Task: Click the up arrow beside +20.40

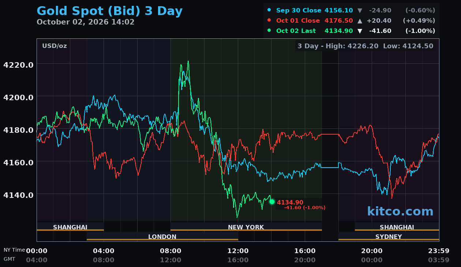Action: click(x=360, y=20)
